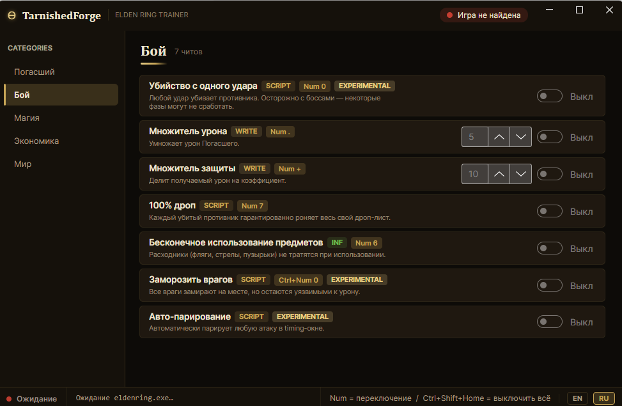Viewport: 622px width, 406px height.
Task: Select the RU language button
Action: point(603,398)
